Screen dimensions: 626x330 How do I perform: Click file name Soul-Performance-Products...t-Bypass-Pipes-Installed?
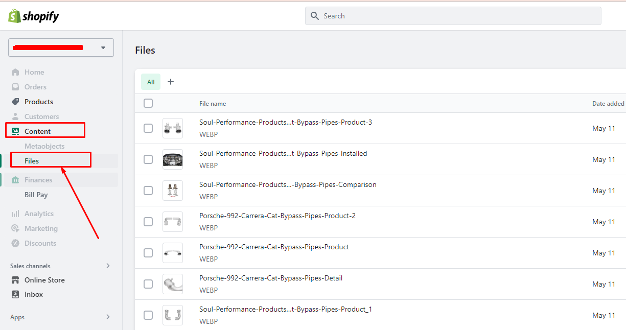pyautogui.click(x=283, y=153)
